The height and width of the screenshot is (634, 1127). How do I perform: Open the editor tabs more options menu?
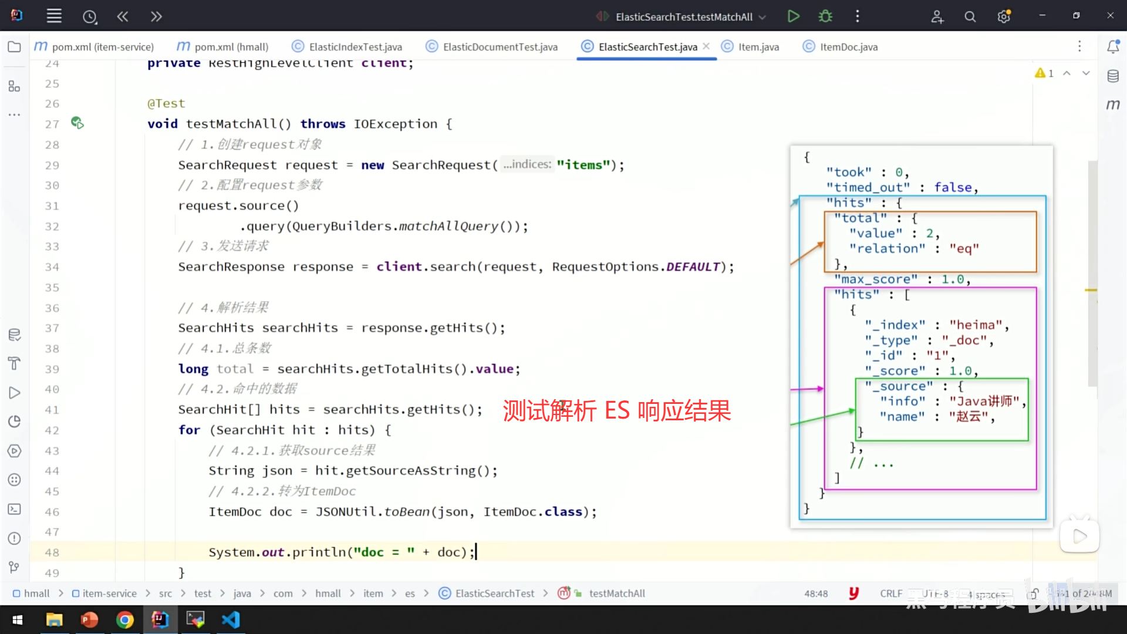[x=1079, y=46]
